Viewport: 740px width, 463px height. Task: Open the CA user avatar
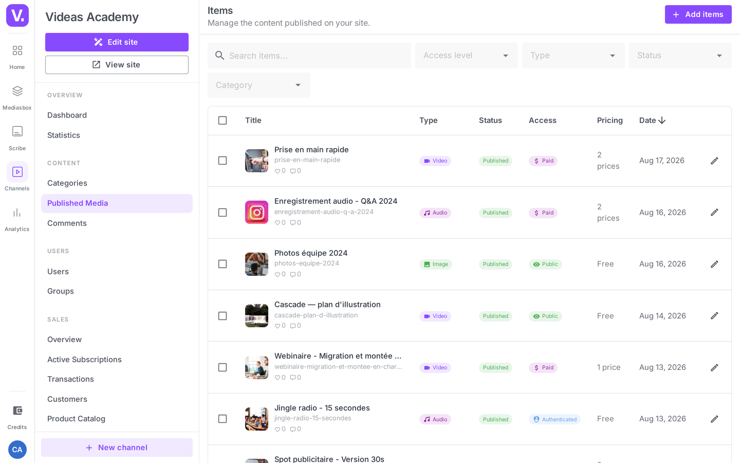click(x=17, y=450)
